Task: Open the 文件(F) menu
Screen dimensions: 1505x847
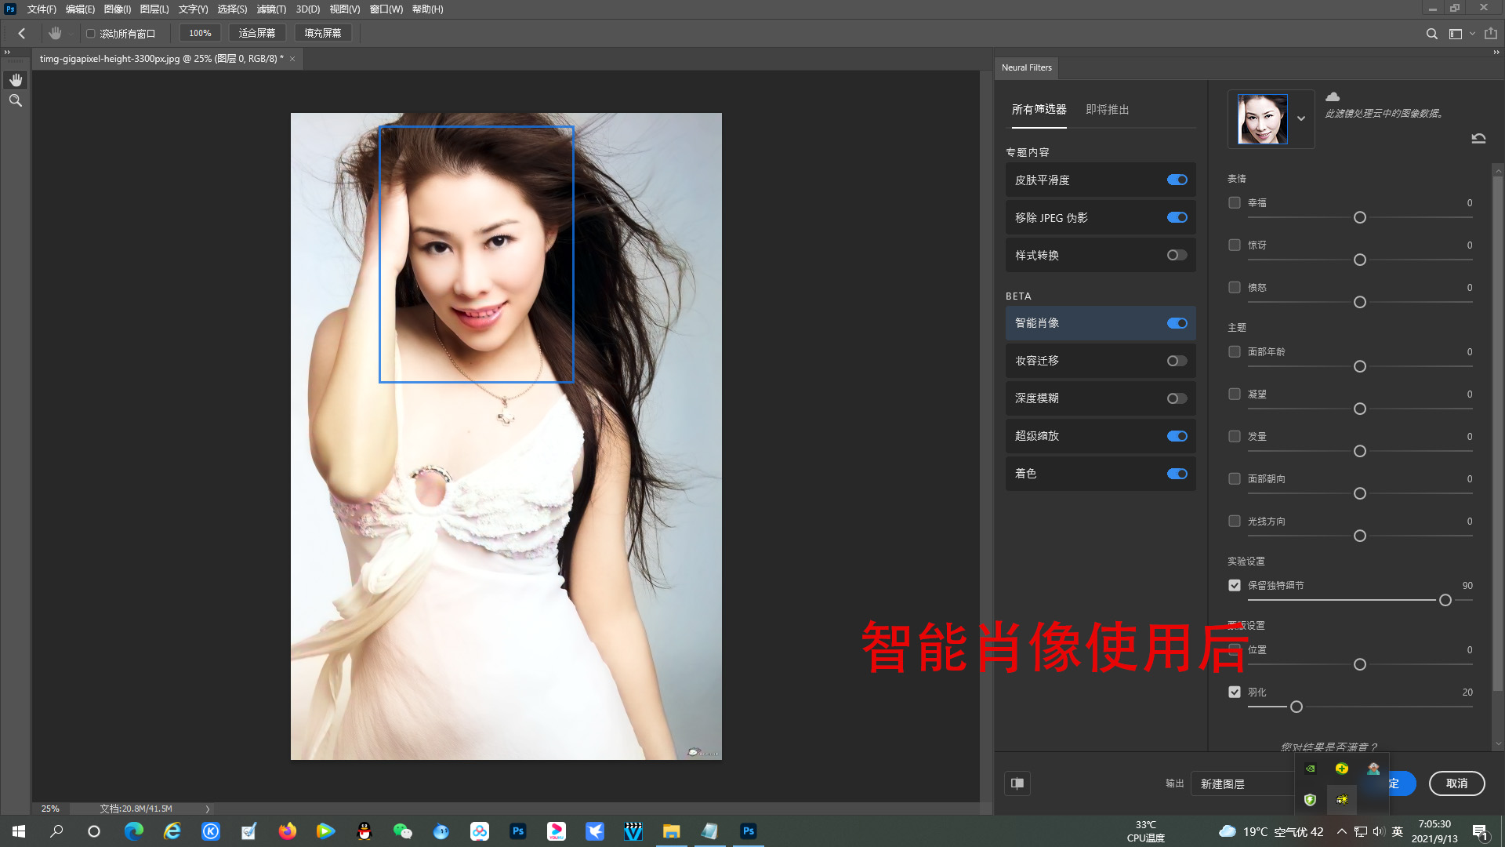Action: [42, 9]
